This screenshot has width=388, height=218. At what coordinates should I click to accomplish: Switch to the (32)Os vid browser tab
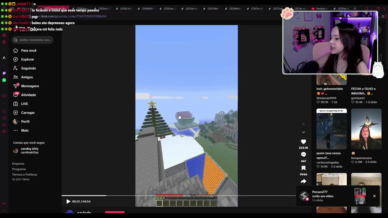[255, 8]
